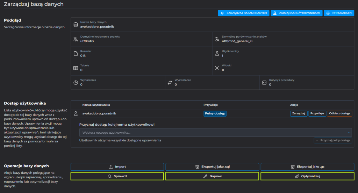Click the Pełny dostęp privilege badge
This screenshot has height=193, width=358.
tap(215, 113)
